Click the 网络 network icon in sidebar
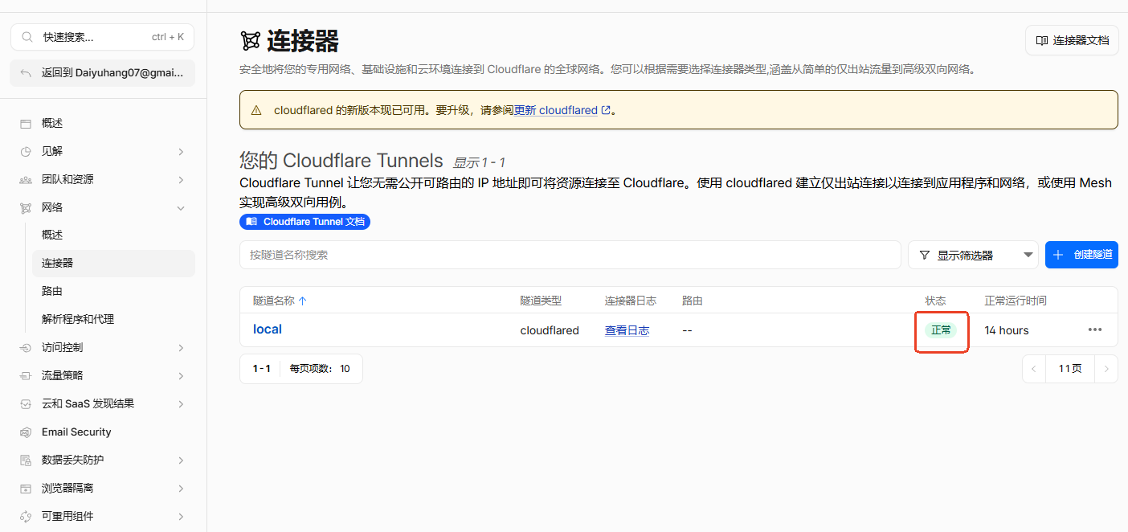The image size is (1128, 532). 26,207
